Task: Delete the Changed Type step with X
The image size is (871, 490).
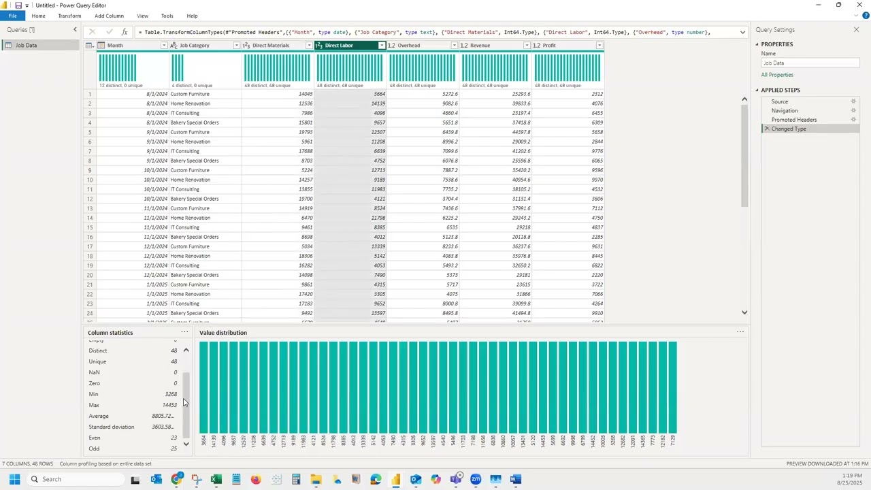Action: pos(767,129)
